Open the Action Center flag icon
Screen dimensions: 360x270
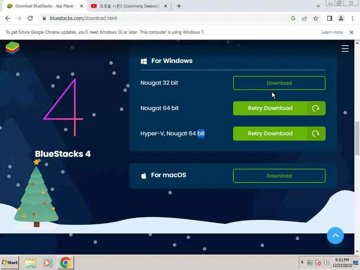318,262
